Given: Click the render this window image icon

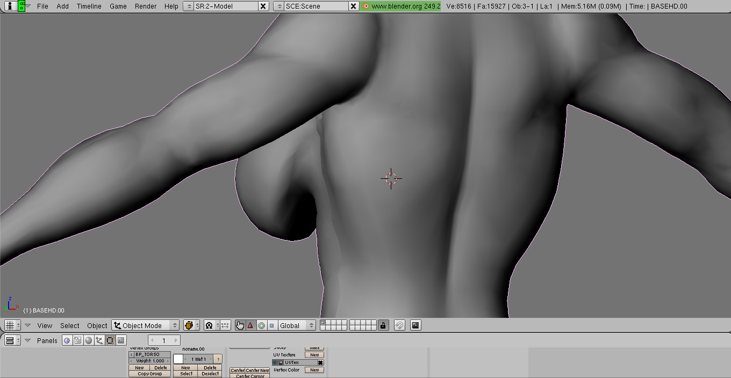Looking at the screenshot, I should click(415, 325).
